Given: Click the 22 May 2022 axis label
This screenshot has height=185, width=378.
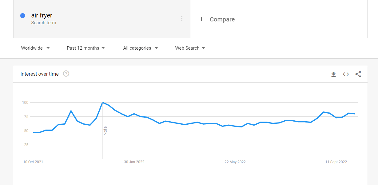Looking at the screenshot, I should (235, 162).
